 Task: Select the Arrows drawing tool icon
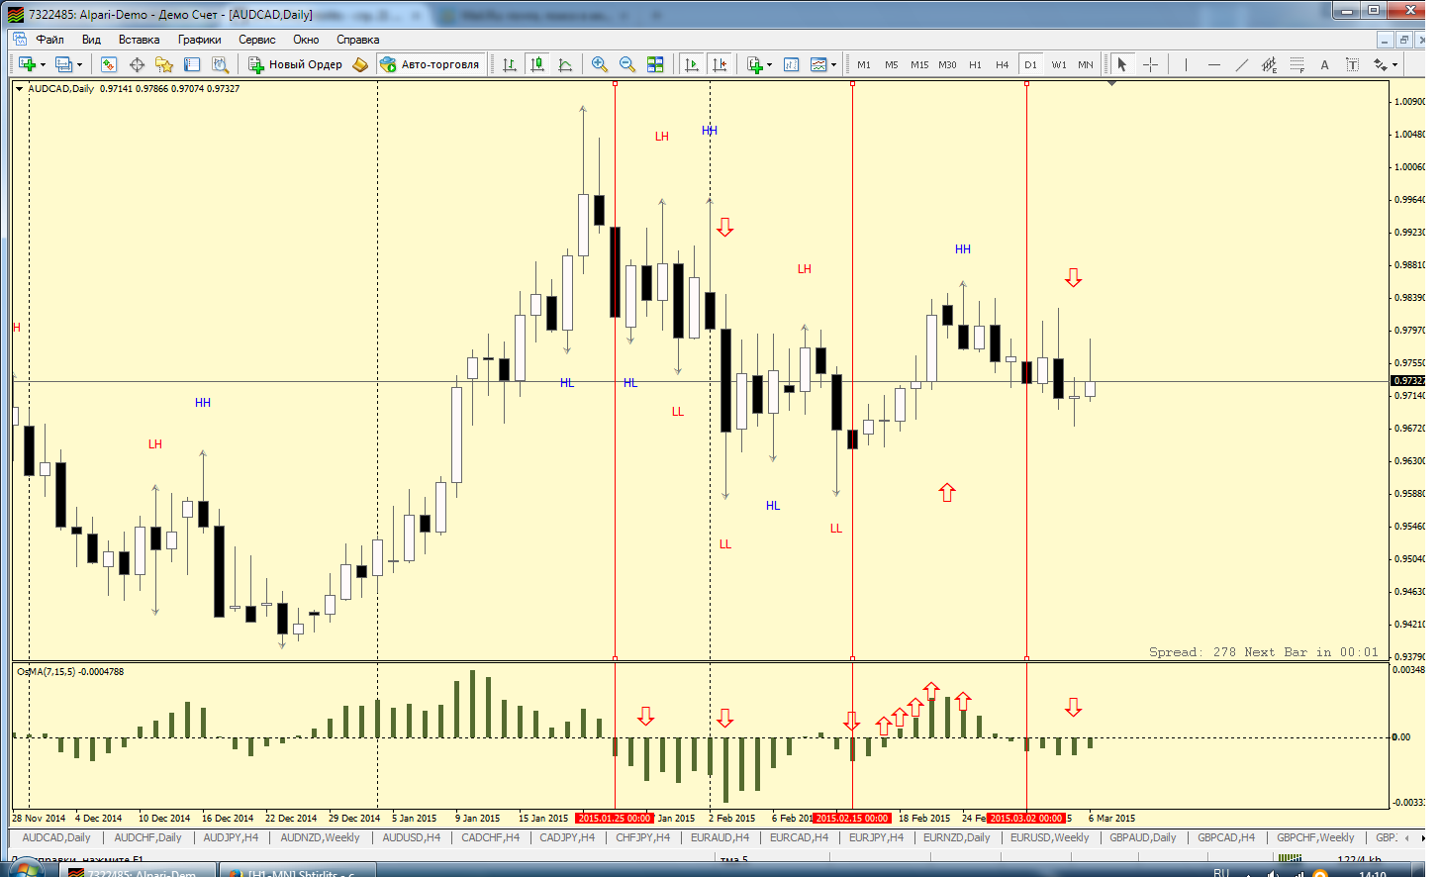pos(1380,64)
